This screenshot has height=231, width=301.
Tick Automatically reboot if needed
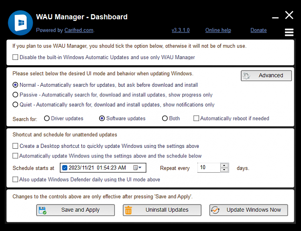[196, 119]
